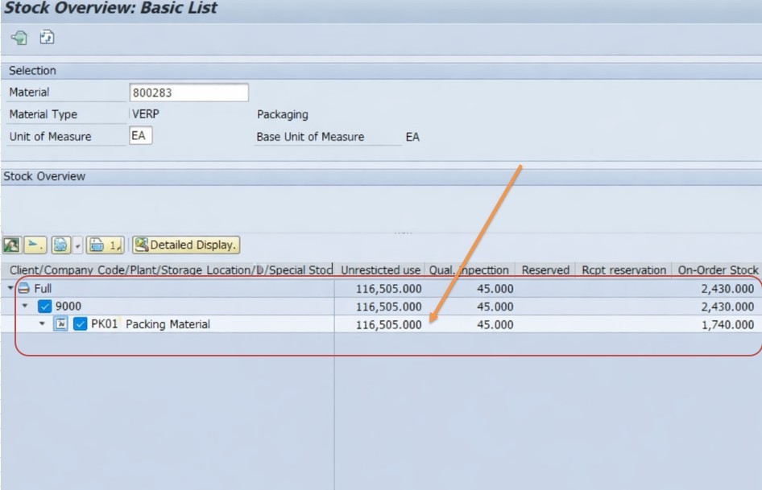Click the Material input field
Viewport: 762px width, 490px height.
tap(188, 93)
